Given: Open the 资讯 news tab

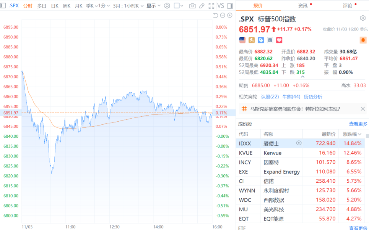Looking at the screenshot, I should (302, 6).
